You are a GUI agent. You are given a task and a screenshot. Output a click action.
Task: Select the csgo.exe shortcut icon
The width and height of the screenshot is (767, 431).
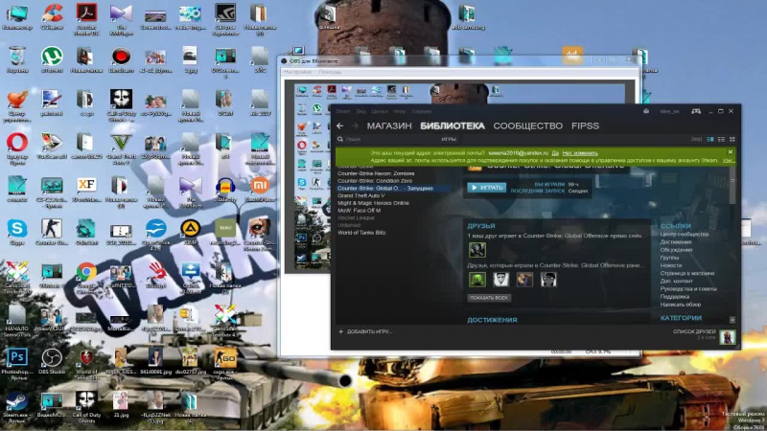pyautogui.click(x=225, y=364)
